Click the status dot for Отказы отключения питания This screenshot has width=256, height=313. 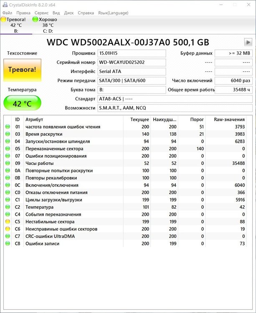[x=8, y=192]
